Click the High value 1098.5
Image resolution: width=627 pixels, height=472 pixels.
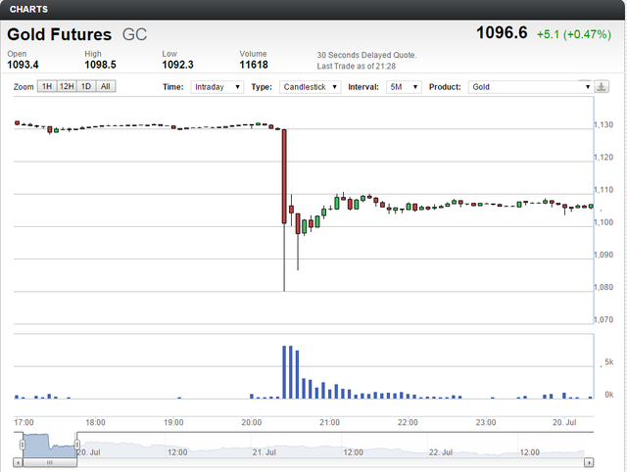coord(100,65)
